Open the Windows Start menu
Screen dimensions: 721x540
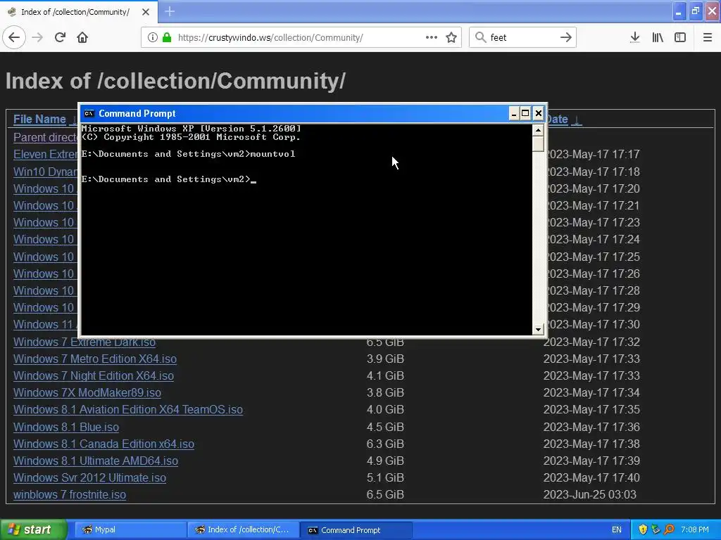click(x=33, y=530)
